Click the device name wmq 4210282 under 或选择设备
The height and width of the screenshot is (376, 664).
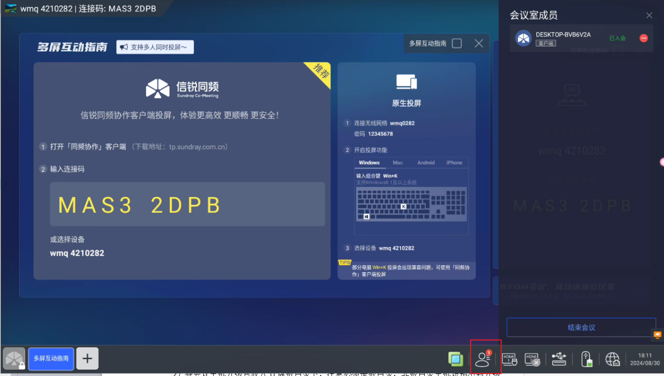(77, 253)
